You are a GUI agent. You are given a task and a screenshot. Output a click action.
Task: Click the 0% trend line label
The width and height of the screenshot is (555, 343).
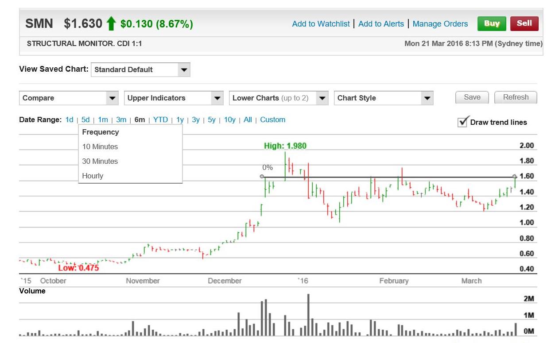click(268, 168)
